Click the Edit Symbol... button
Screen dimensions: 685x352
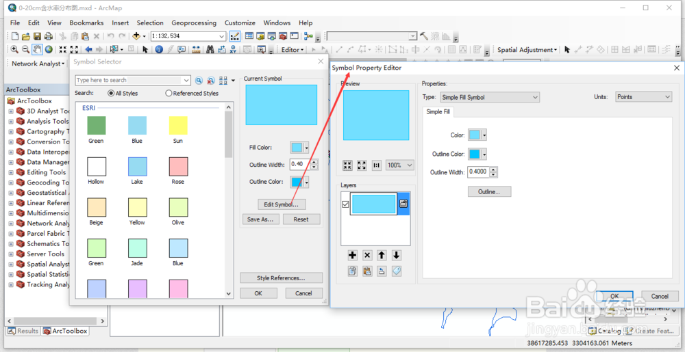282,204
